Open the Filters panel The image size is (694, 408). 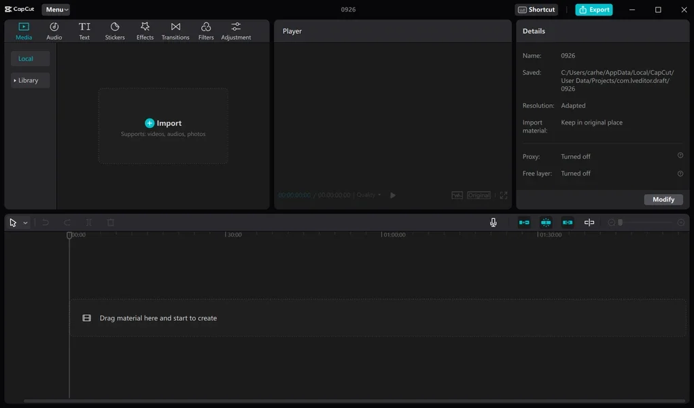[205, 30]
